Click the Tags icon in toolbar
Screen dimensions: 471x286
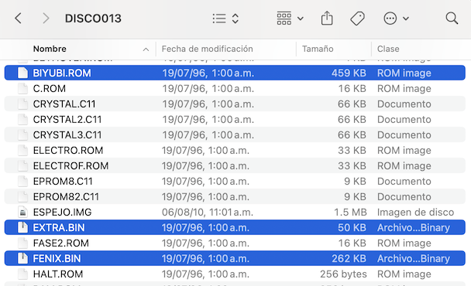click(x=357, y=19)
